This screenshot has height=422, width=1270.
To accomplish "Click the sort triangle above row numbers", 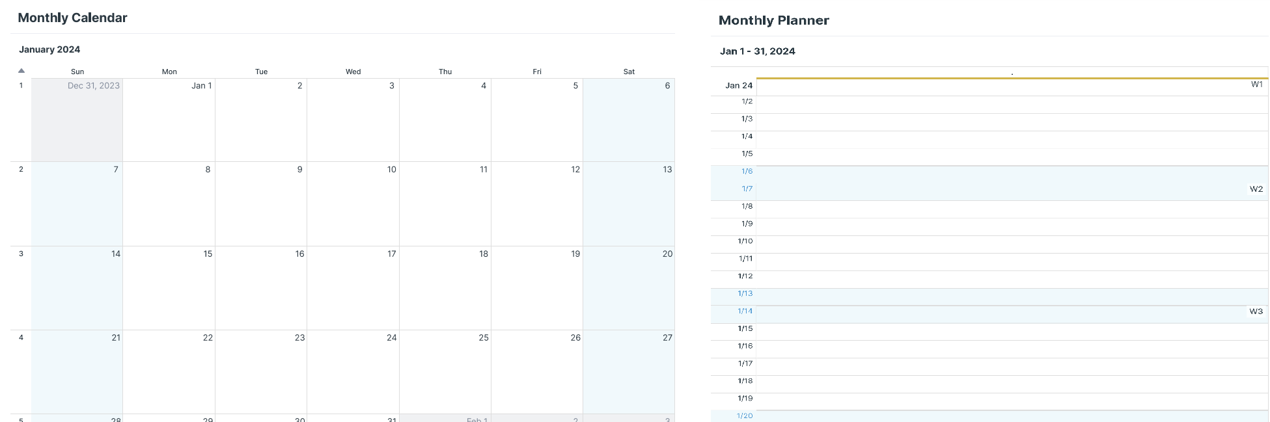I will point(21,70).
